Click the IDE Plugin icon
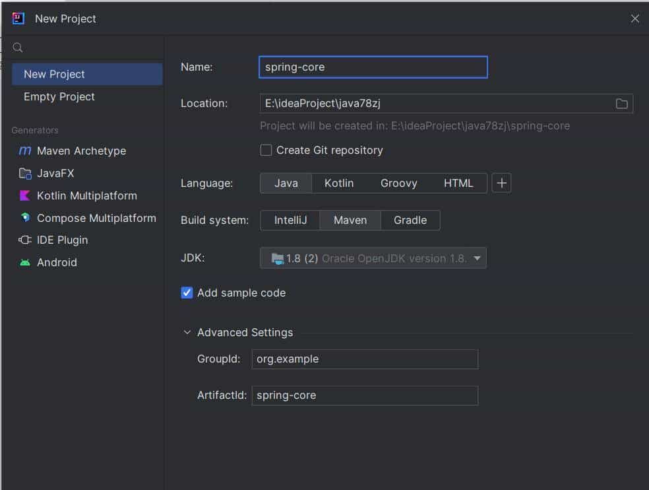 point(25,240)
